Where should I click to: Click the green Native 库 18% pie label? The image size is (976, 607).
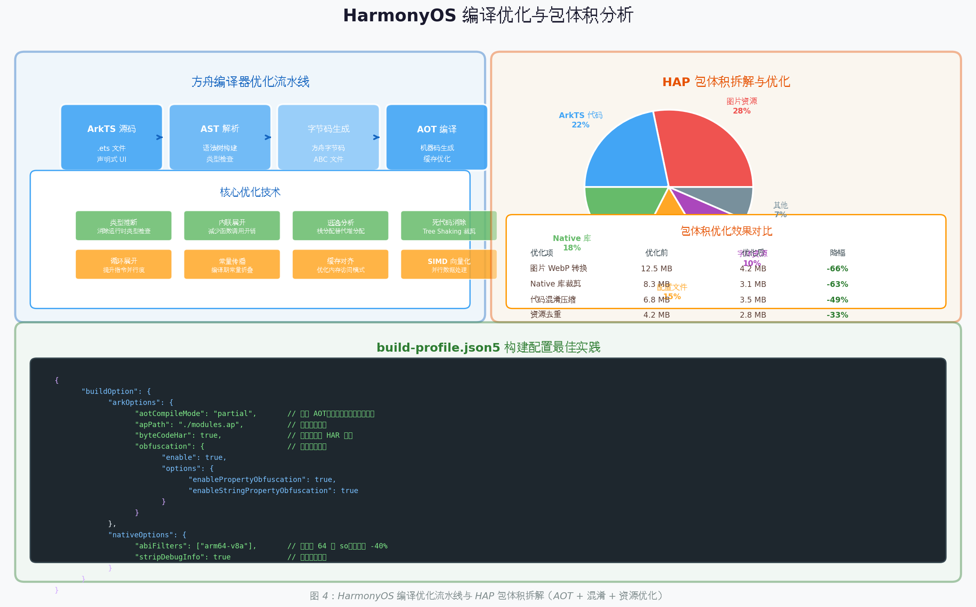[572, 243]
